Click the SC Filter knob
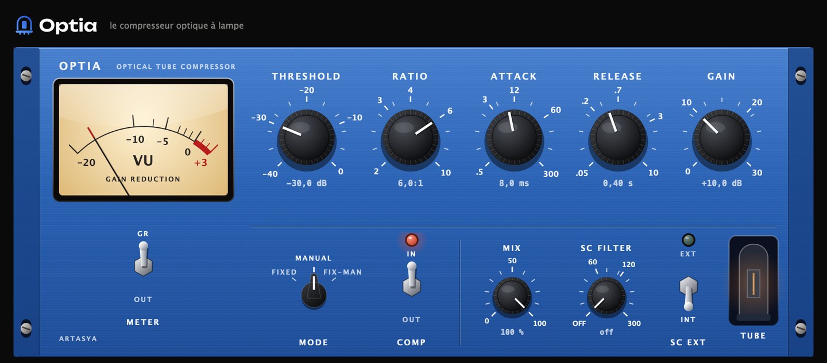 click(x=606, y=296)
